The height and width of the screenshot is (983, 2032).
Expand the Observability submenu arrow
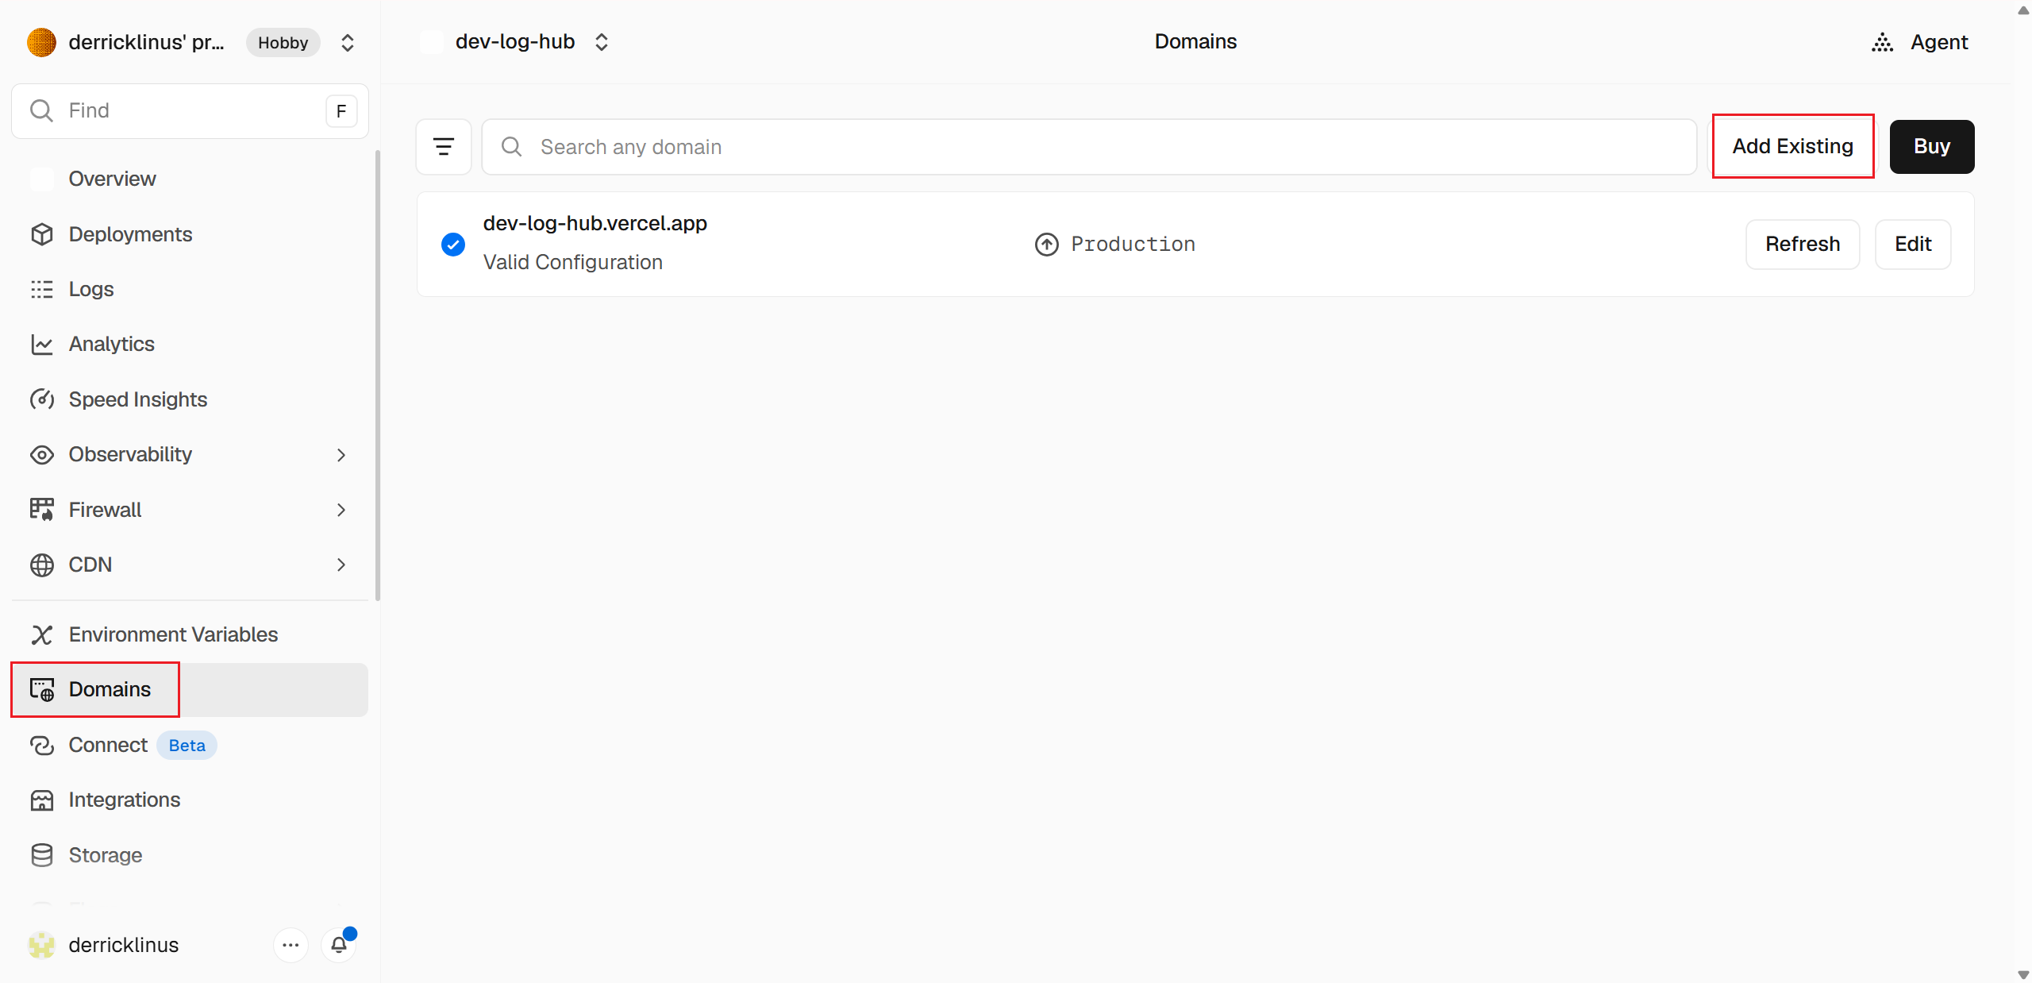(x=341, y=455)
